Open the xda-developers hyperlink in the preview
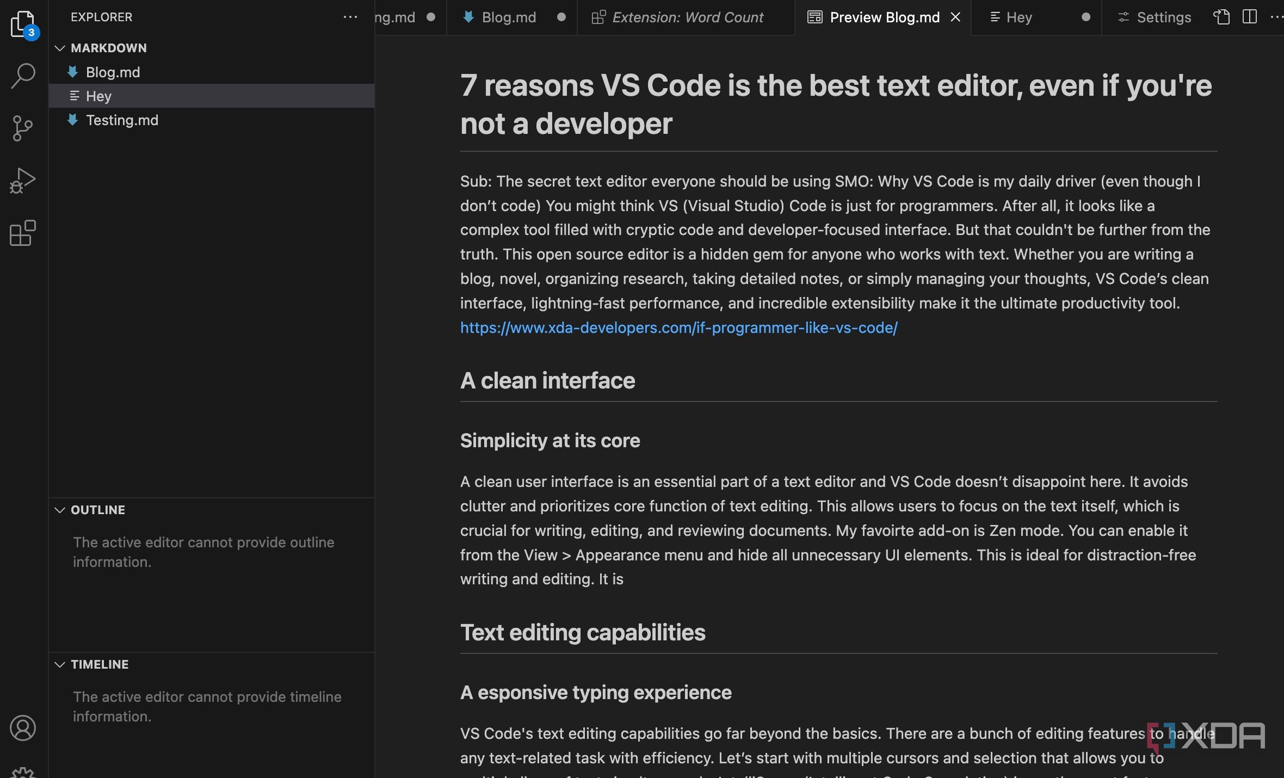 [678, 328]
